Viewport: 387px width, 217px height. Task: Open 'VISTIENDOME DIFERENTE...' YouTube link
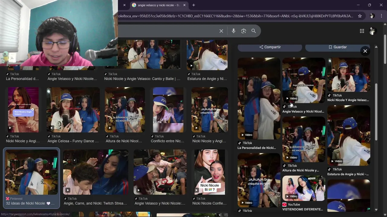pos(303,209)
